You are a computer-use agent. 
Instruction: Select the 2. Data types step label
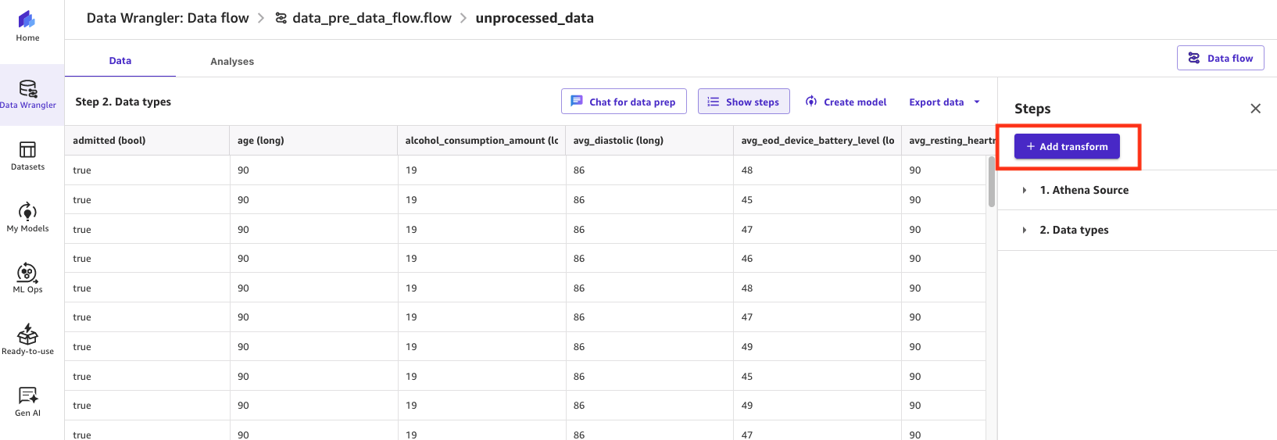(1074, 230)
